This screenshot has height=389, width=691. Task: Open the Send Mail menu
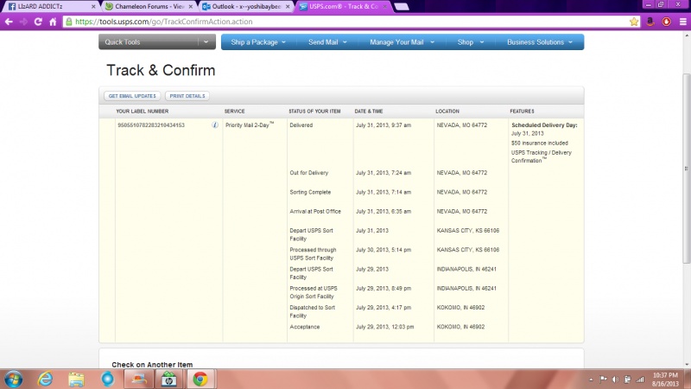(x=327, y=41)
